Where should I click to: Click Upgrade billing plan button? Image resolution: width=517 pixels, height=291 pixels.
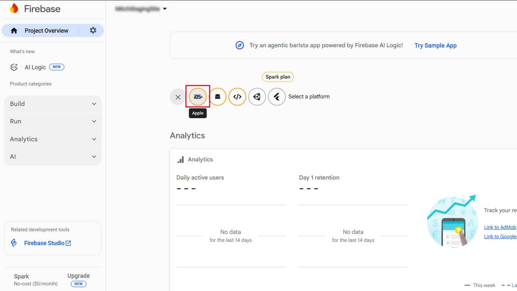[x=78, y=276]
